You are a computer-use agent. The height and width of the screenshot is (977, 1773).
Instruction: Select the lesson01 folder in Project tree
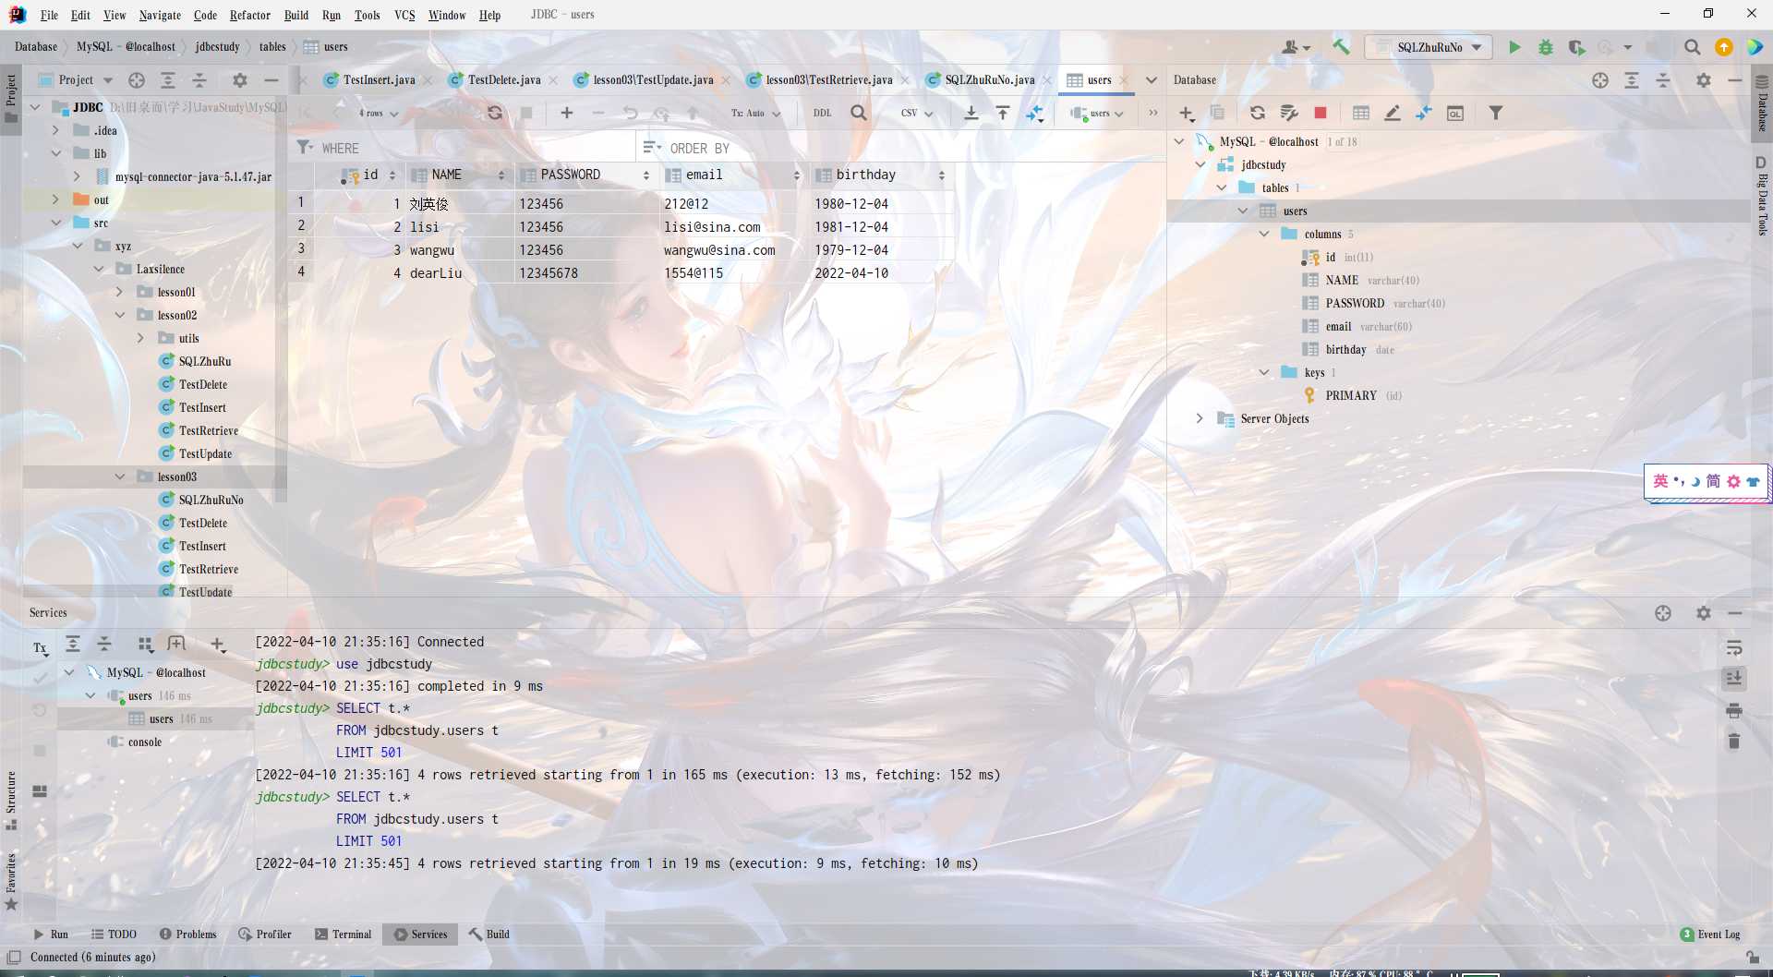click(x=175, y=293)
